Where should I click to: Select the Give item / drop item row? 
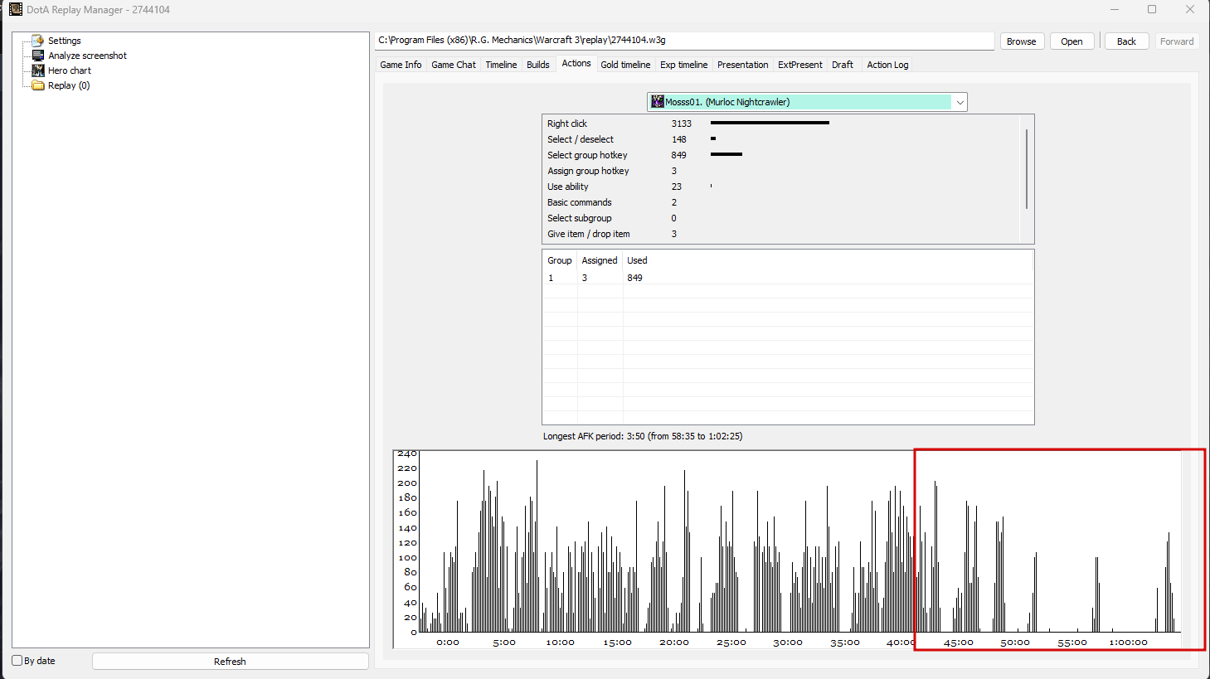pos(782,234)
